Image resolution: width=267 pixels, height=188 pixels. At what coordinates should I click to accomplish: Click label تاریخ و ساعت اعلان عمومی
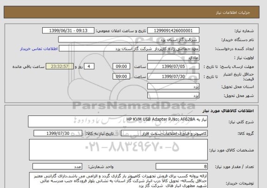[121, 31]
